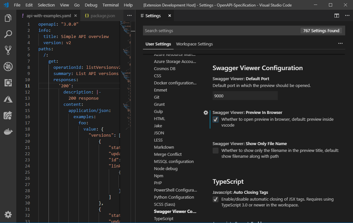Click the gear icon beside Preview In Browser
This screenshot has width=353, height=223.
click(206, 112)
